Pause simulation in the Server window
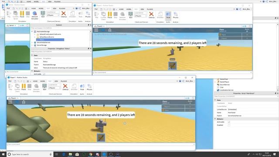The height and width of the screenshot is (157, 279). [22, 14]
